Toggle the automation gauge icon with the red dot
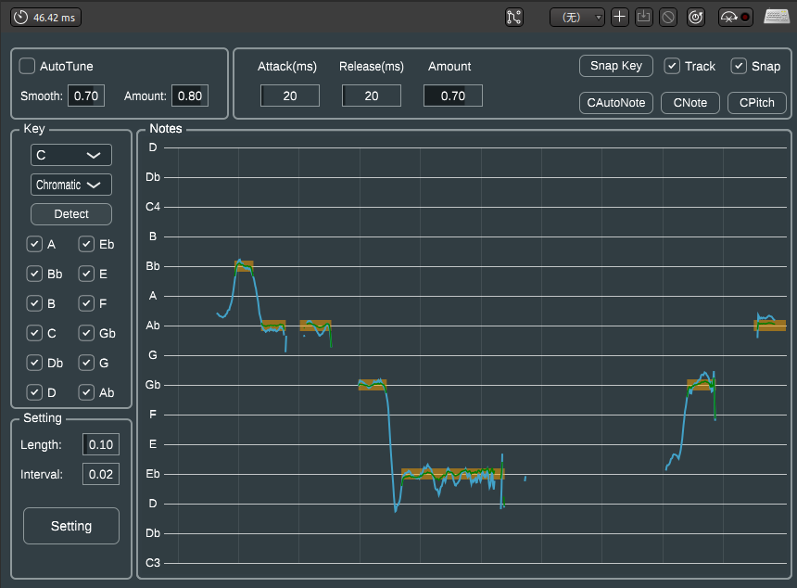The image size is (797, 588). [736, 18]
